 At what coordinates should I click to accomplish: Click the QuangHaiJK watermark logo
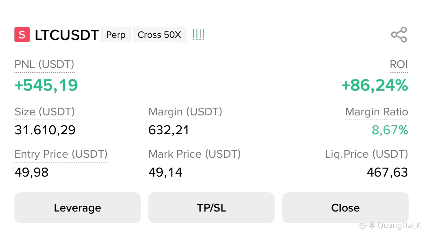tap(362, 225)
